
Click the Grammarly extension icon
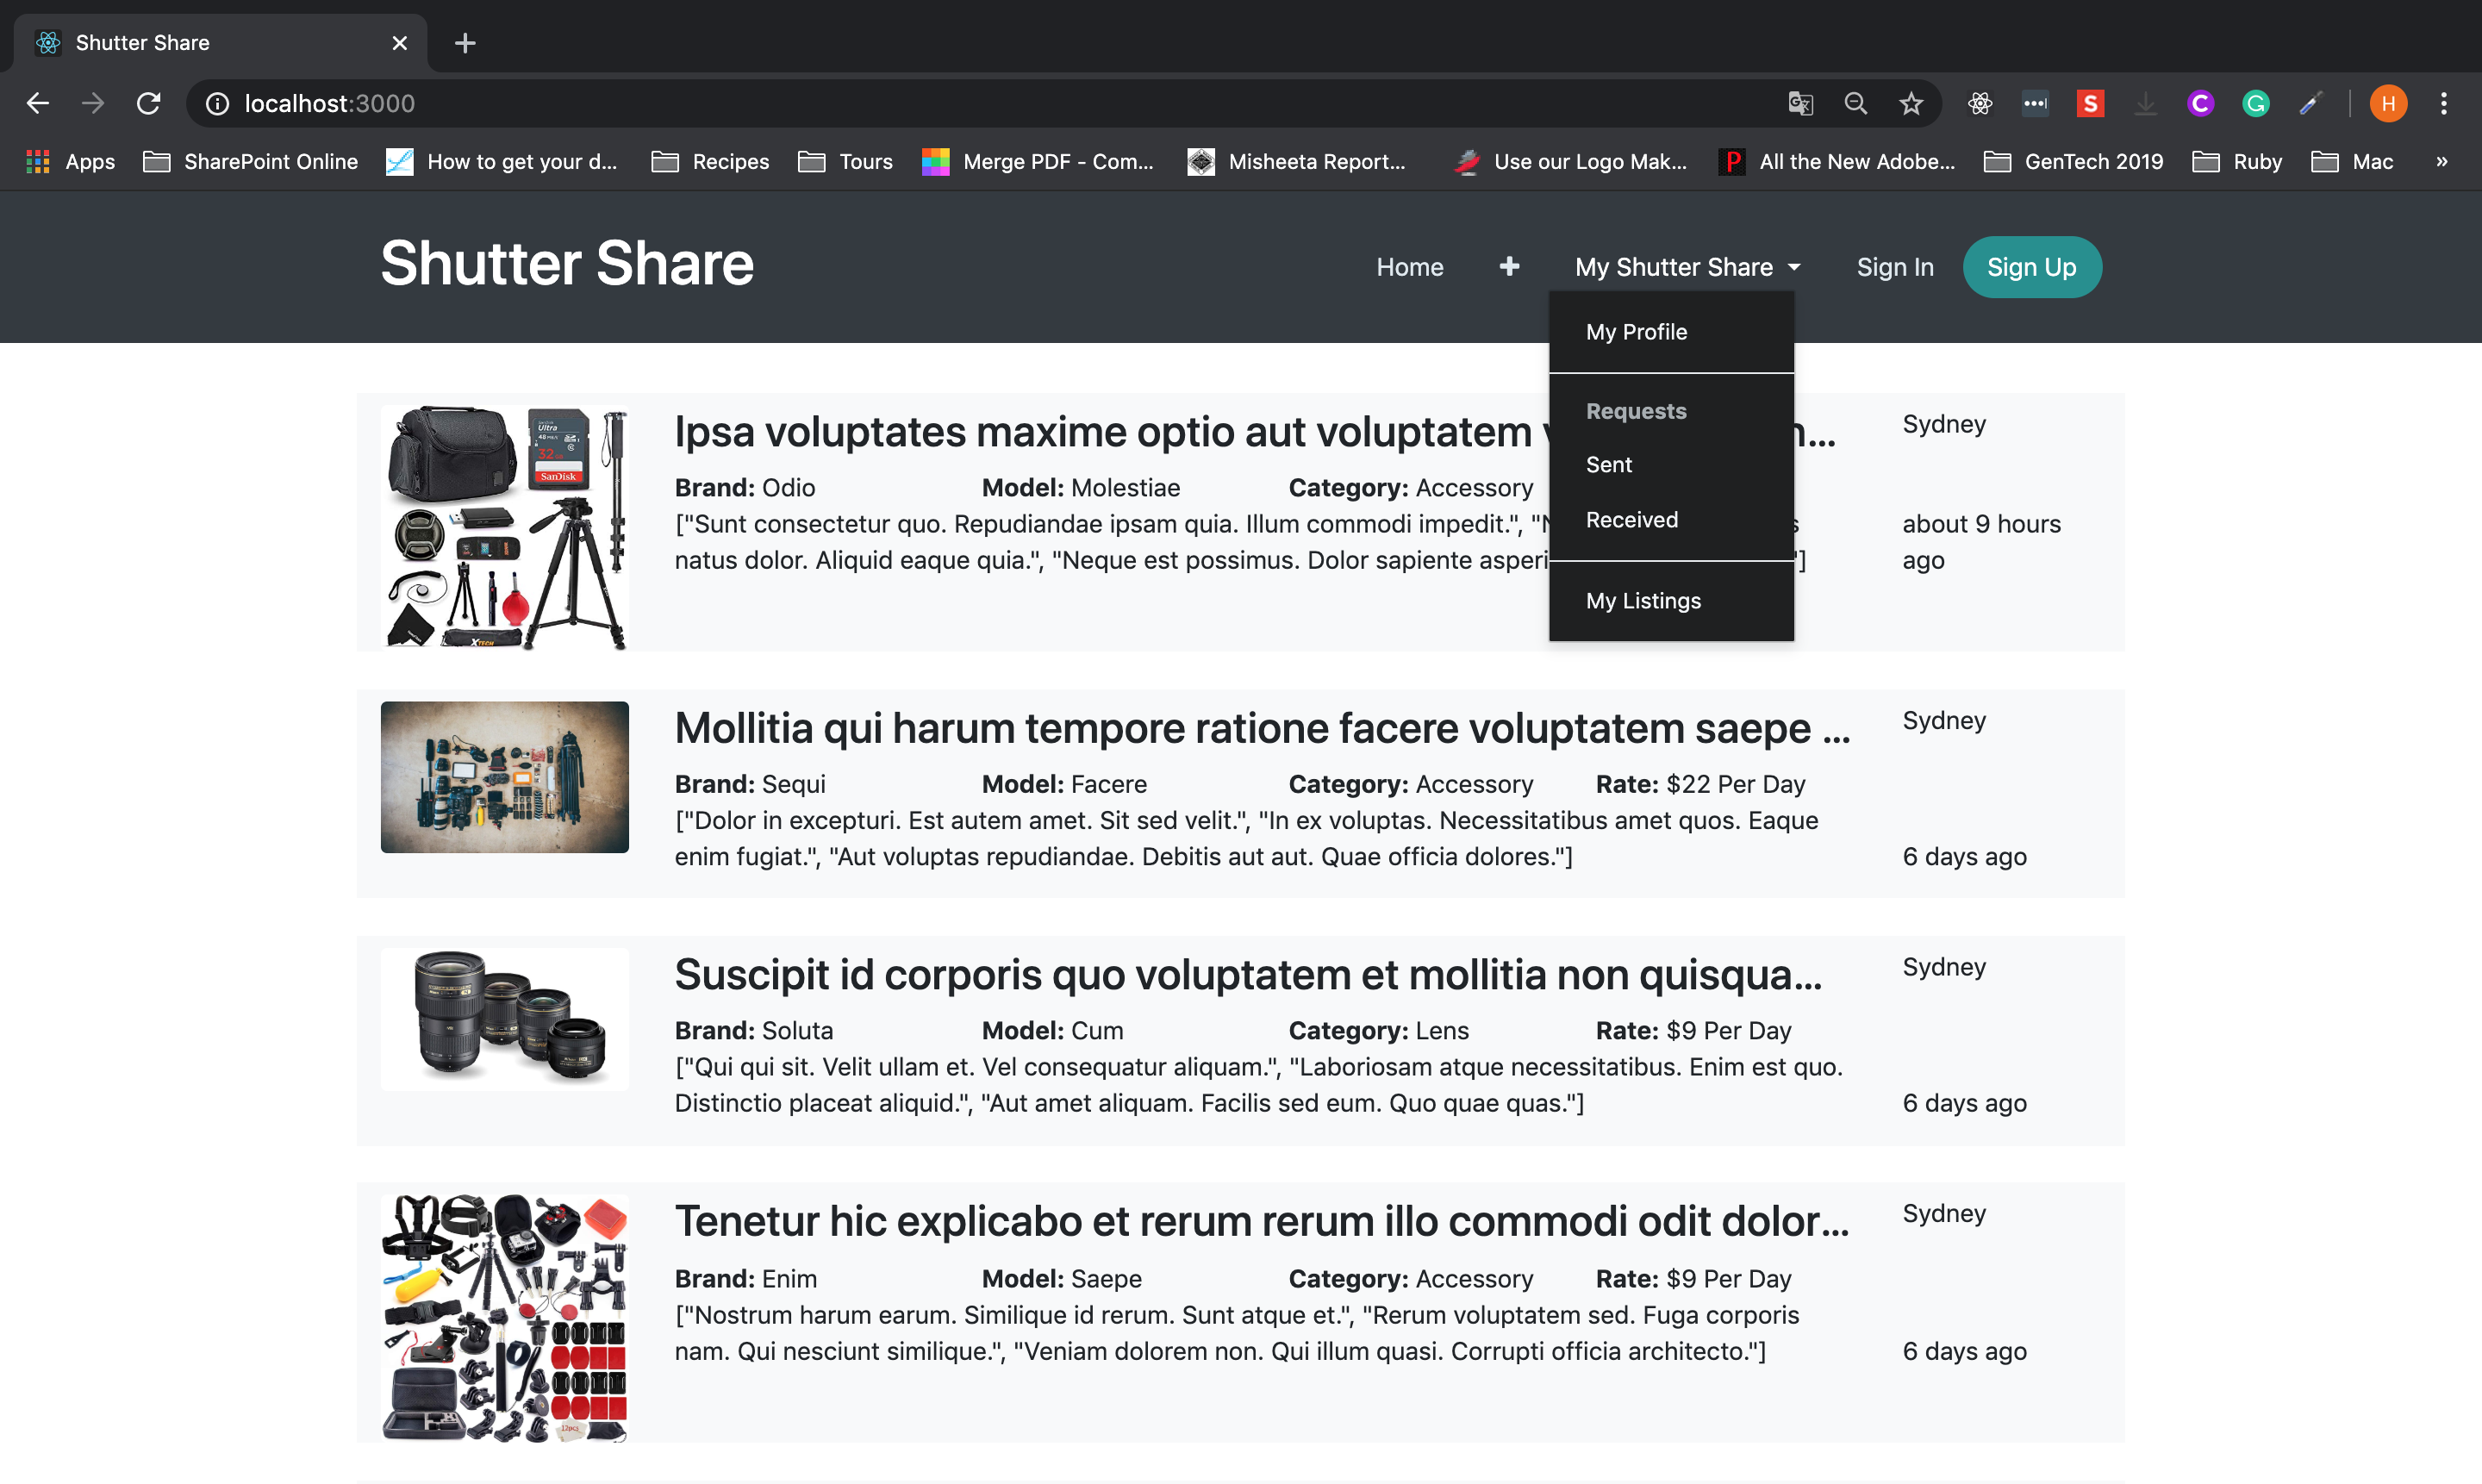2255,103
